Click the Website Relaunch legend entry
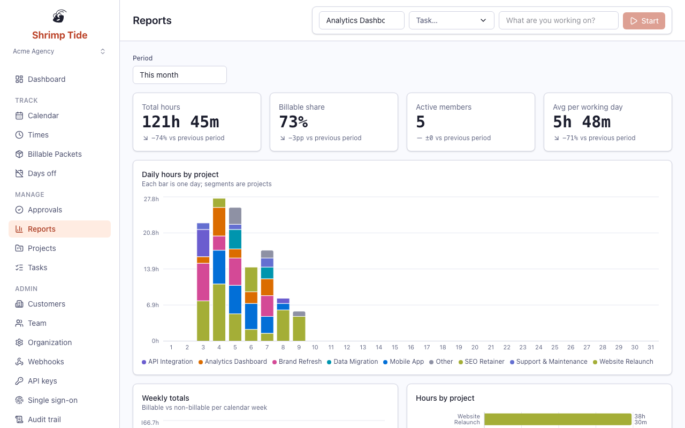 click(623, 362)
